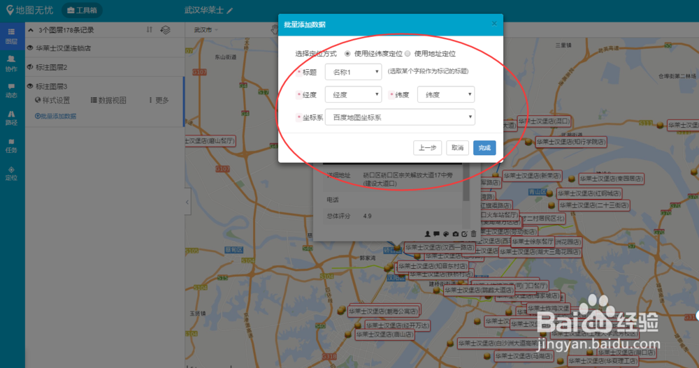699x368 pixels.
Task: Open the 工具箱 toolbox
Action: coord(82,10)
